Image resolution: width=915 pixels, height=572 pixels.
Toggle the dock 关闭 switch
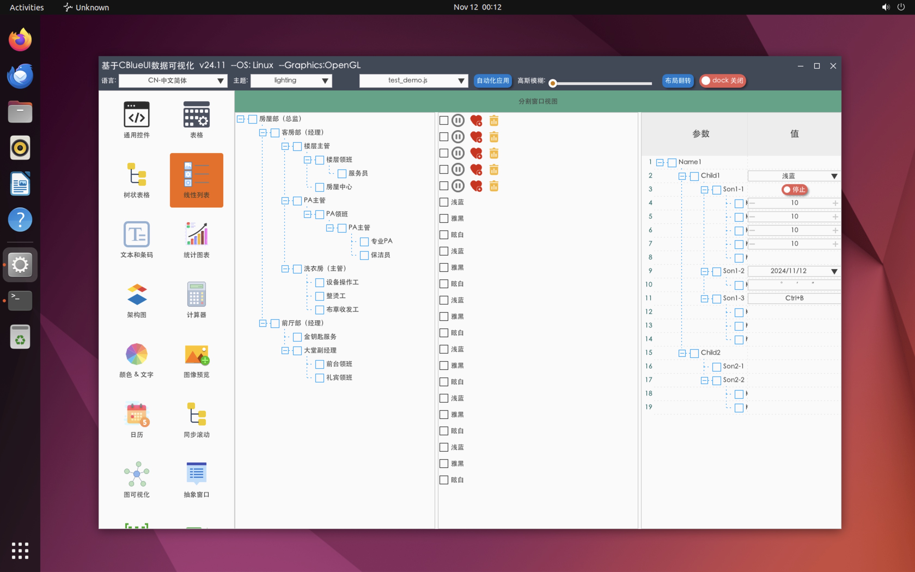[722, 81]
